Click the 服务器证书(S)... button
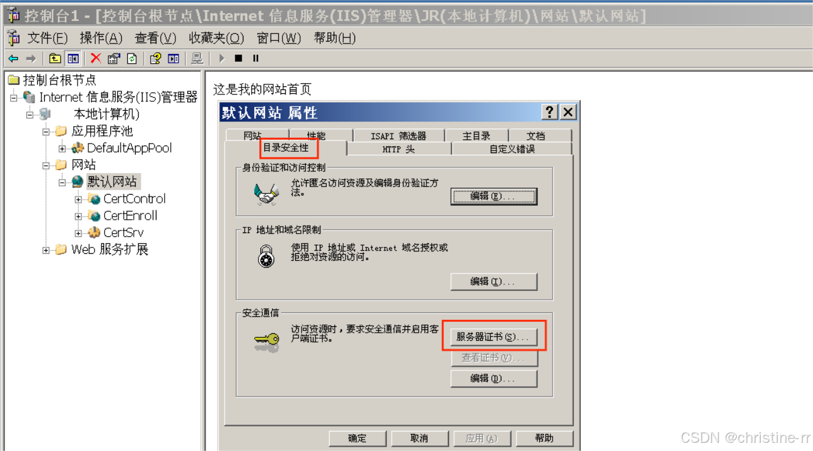Viewport: 813px width, 451px height. 493,337
